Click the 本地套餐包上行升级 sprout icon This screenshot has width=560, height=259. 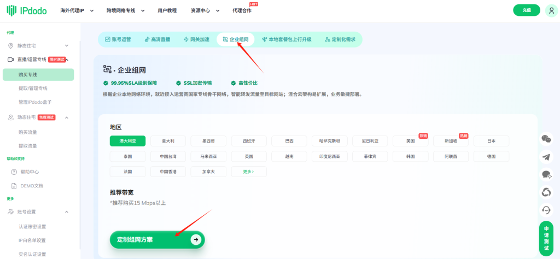264,39
